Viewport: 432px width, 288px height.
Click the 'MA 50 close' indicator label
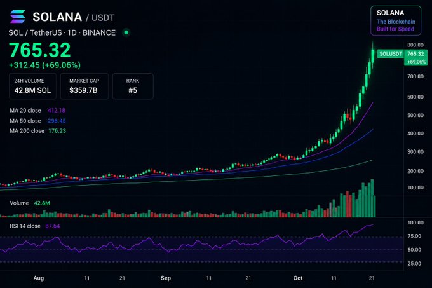tap(25, 121)
